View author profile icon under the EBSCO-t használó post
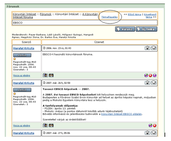 pos(45,75)
